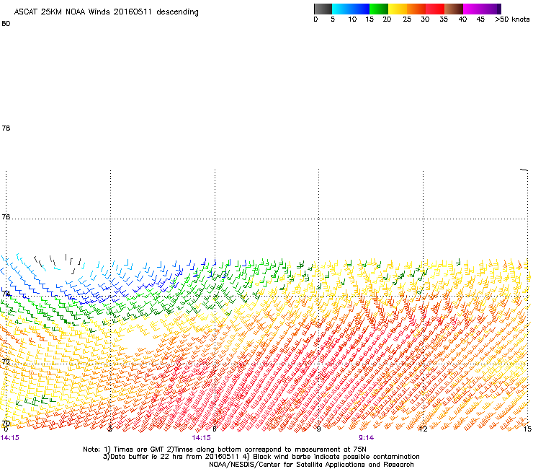
Task: Click the "35" label under the color bar
Action: pos(444,19)
